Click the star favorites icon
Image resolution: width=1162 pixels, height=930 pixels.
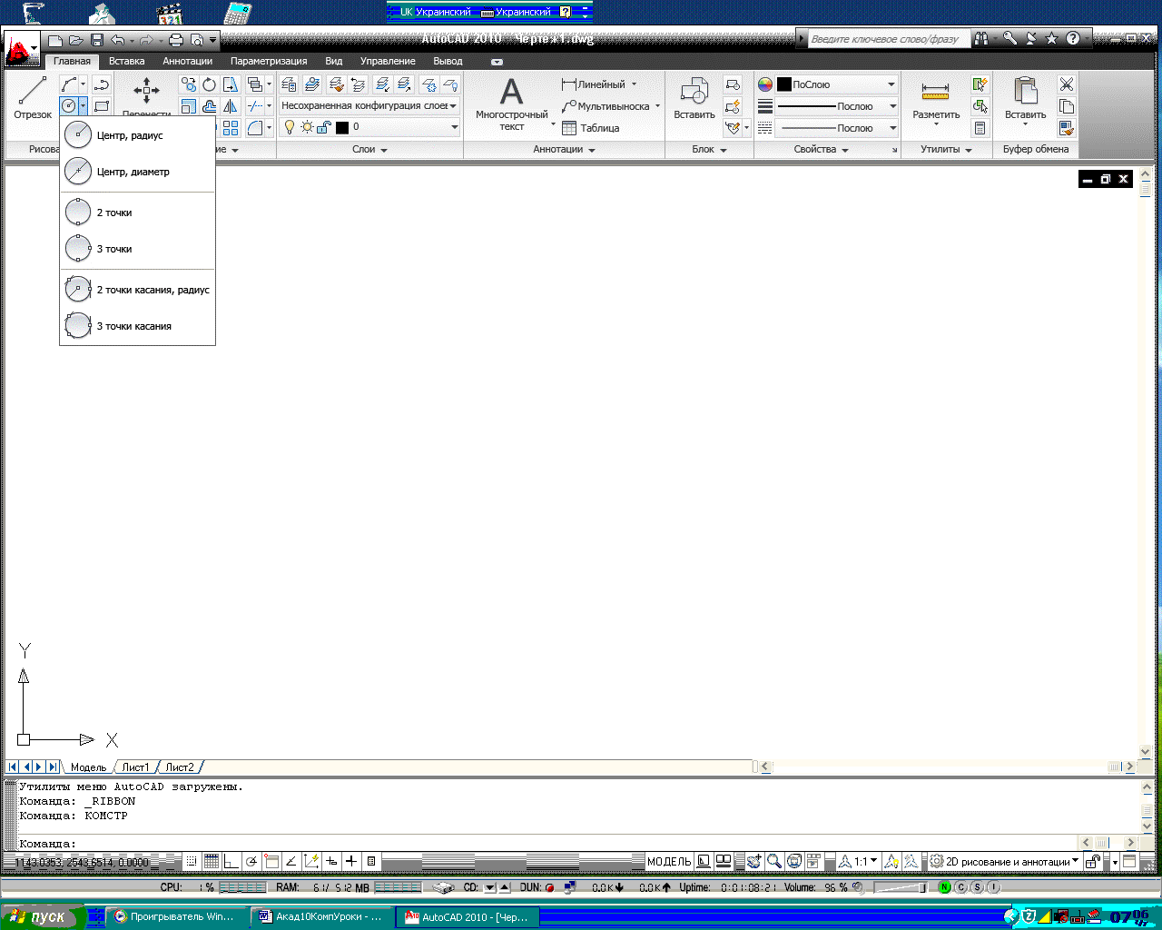click(x=1051, y=38)
